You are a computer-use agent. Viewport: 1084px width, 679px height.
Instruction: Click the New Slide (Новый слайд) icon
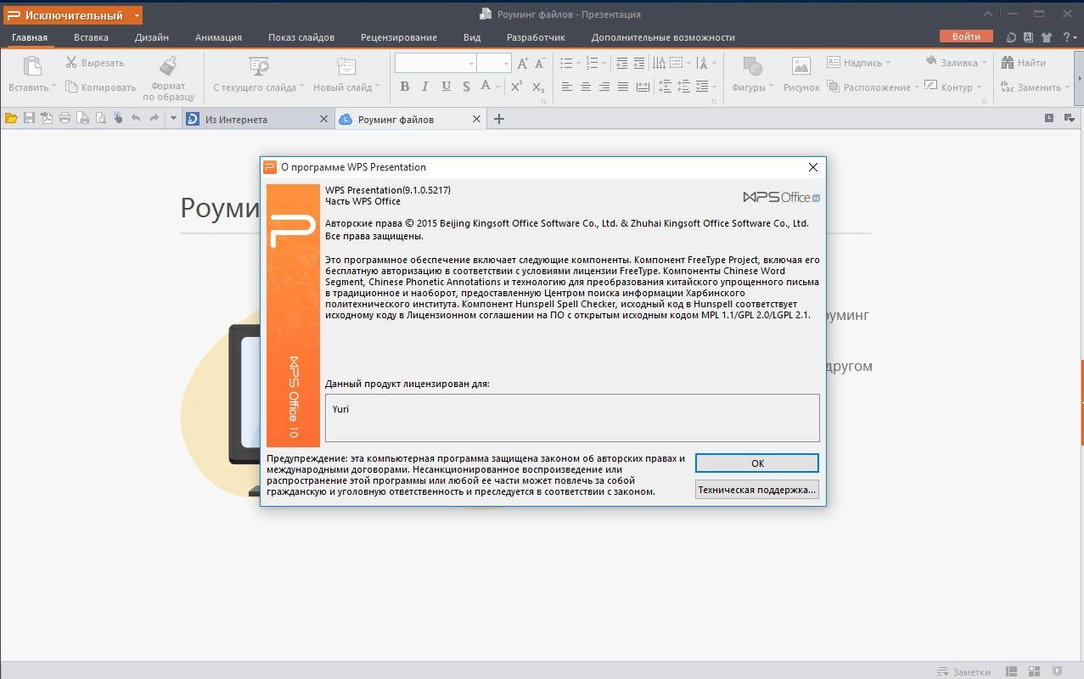346,66
